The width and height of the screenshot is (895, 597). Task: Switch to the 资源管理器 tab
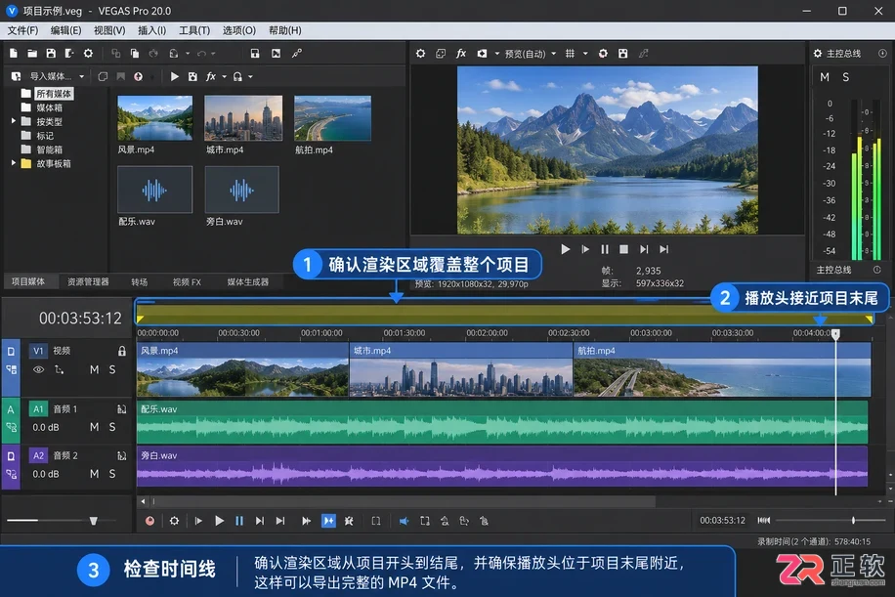pos(88,281)
